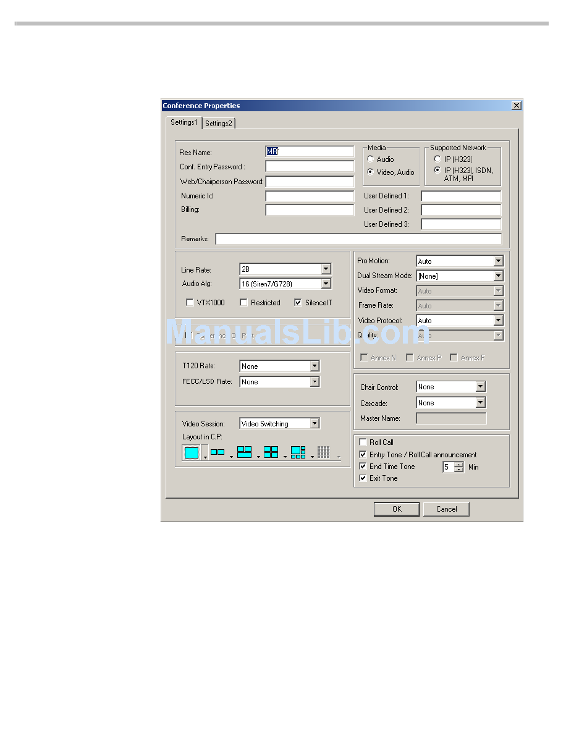Screen dimensions: 587x731
Task: Uncheck the SilenceIT option
Action: pyautogui.click(x=298, y=303)
